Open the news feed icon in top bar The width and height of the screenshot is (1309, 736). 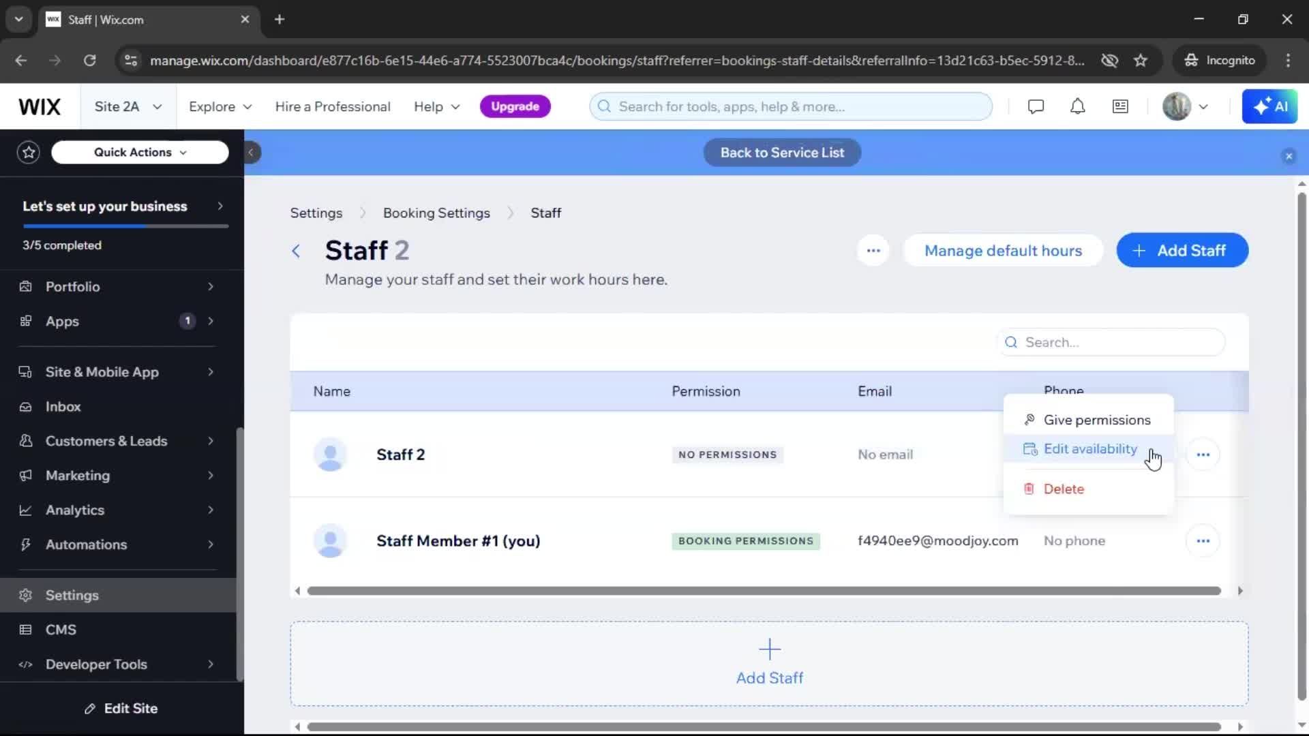point(1120,107)
